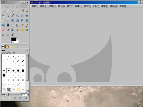Open the 選擇(S) Select menu
The width and height of the screenshot is (143, 107).
(52, 6)
